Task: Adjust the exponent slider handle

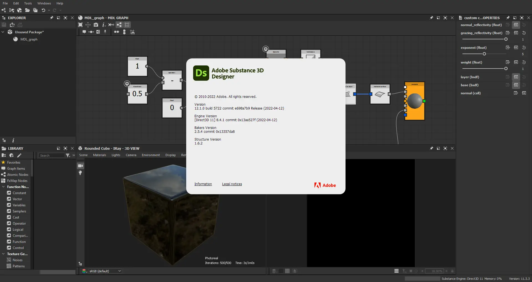Action: pos(484,54)
